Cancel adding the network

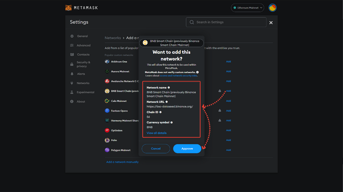(156, 149)
